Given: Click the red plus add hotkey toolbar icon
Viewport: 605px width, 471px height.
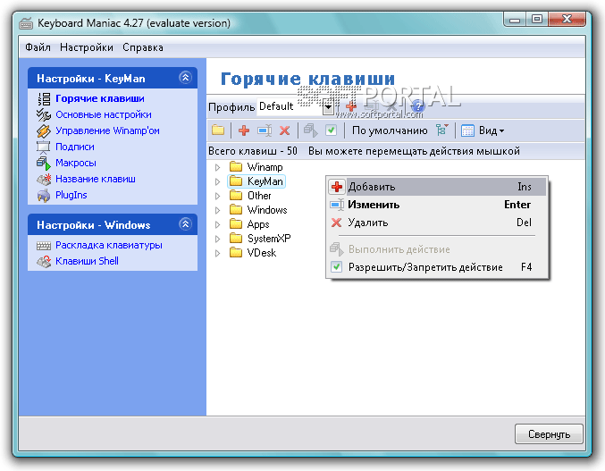Looking at the screenshot, I should 244,130.
